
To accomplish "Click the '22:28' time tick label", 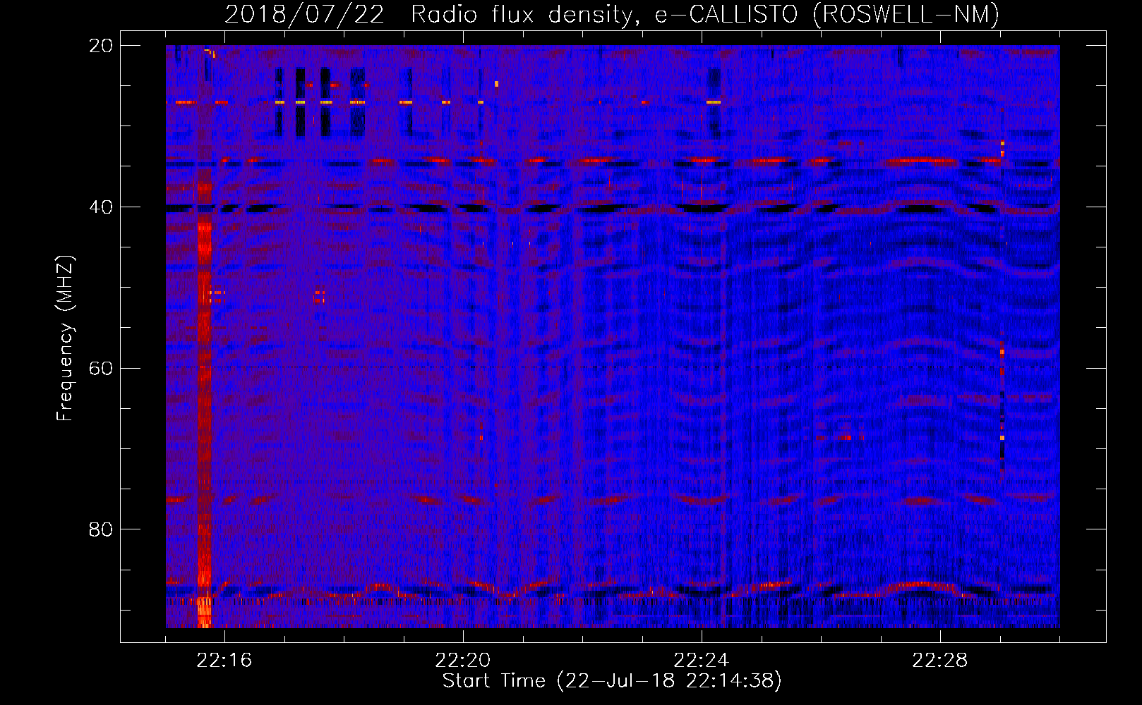I will [x=939, y=661].
